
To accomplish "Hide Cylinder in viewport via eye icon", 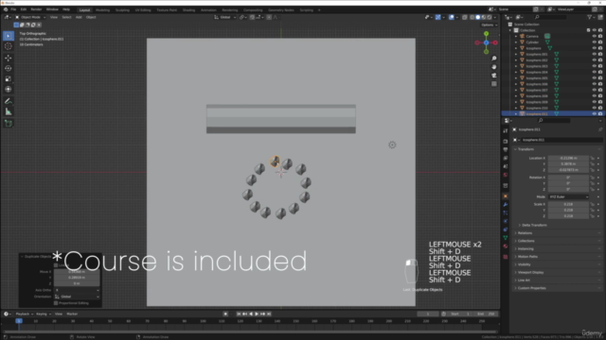I will tap(594, 42).
